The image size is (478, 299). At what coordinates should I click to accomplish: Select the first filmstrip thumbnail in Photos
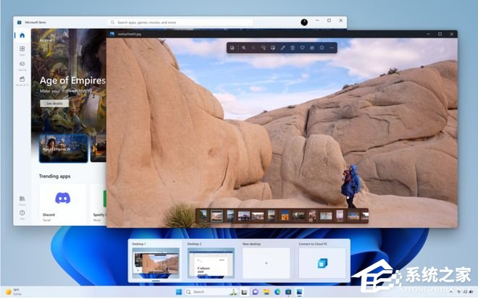[x=203, y=216]
